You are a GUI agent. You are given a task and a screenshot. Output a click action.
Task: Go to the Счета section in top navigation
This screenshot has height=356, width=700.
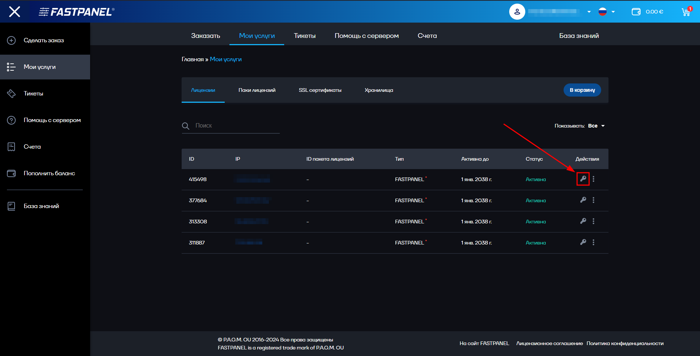(427, 35)
